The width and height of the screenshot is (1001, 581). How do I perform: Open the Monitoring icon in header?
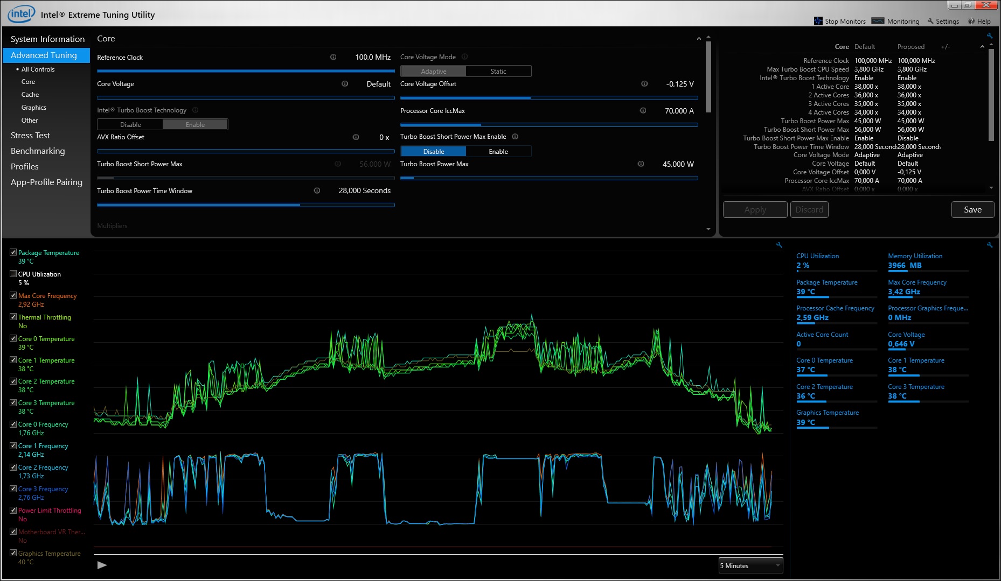(x=878, y=21)
